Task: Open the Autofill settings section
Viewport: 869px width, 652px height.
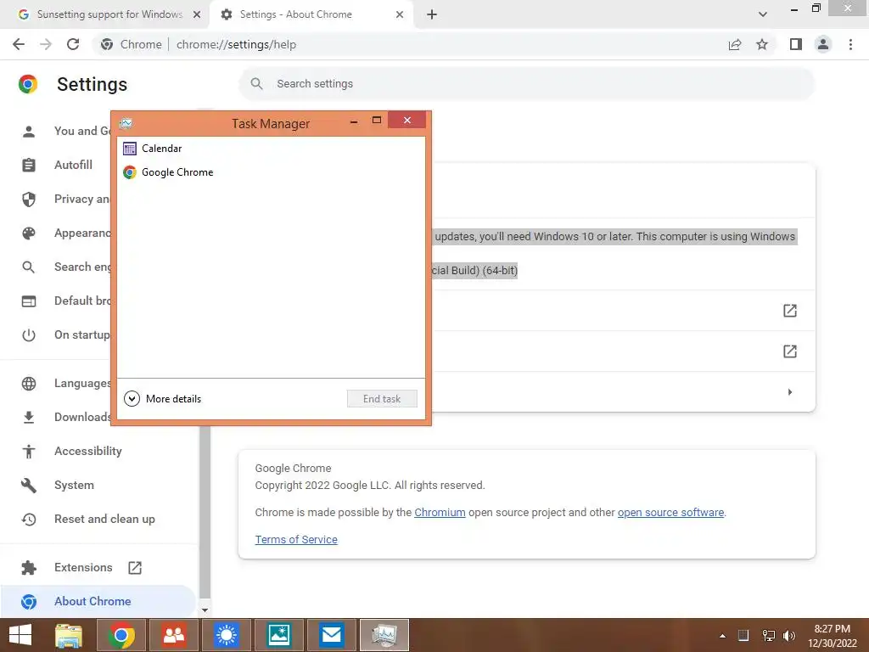Action: click(x=73, y=165)
